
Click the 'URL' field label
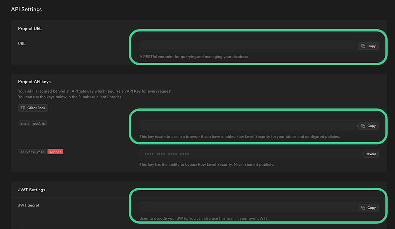(x=22, y=44)
